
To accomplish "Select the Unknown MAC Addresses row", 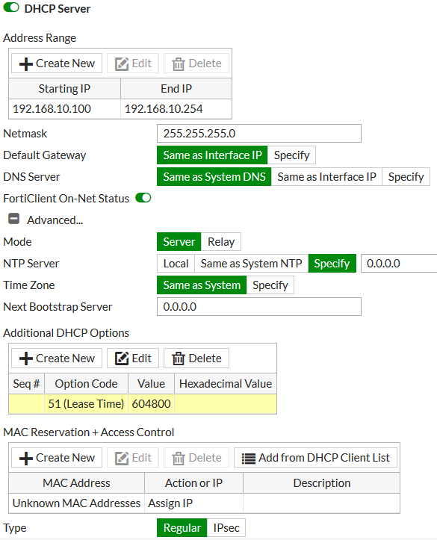I will [204, 503].
